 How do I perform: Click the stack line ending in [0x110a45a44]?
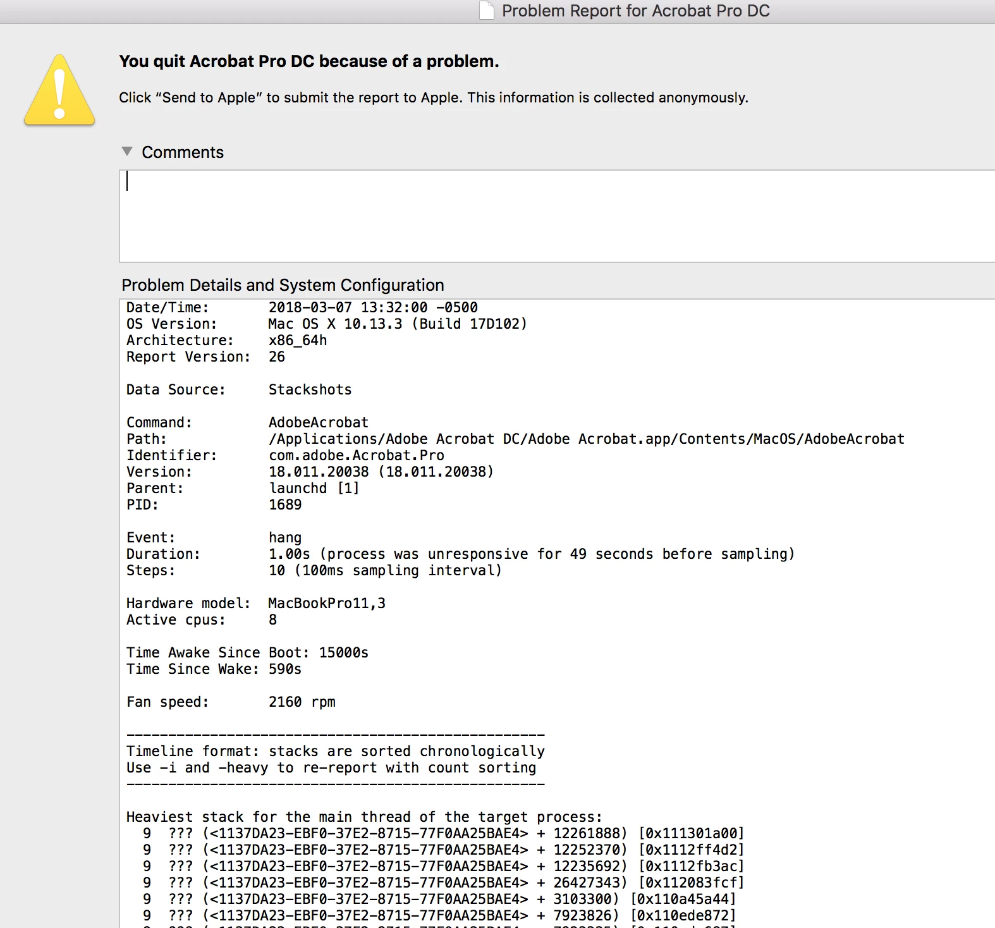pyautogui.click(x=439, y=900)
